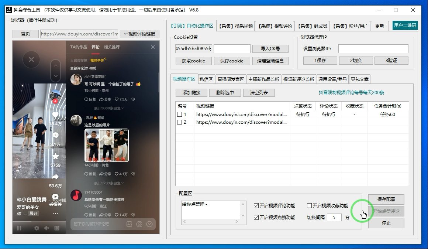Click the 首页 button
The image size is (428, 249).
(25, 34)
